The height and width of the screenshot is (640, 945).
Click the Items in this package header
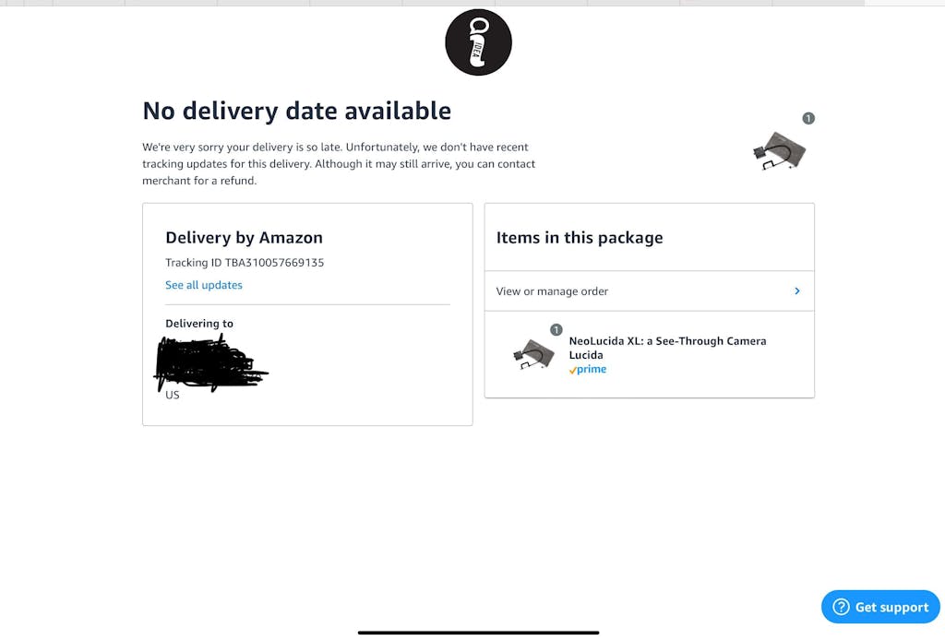click(x=580, y=238)
